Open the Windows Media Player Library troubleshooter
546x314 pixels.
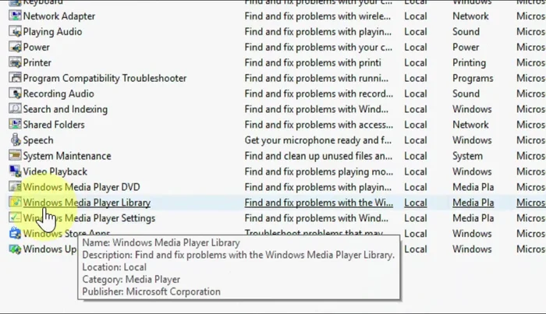click(x=87, y=203)
